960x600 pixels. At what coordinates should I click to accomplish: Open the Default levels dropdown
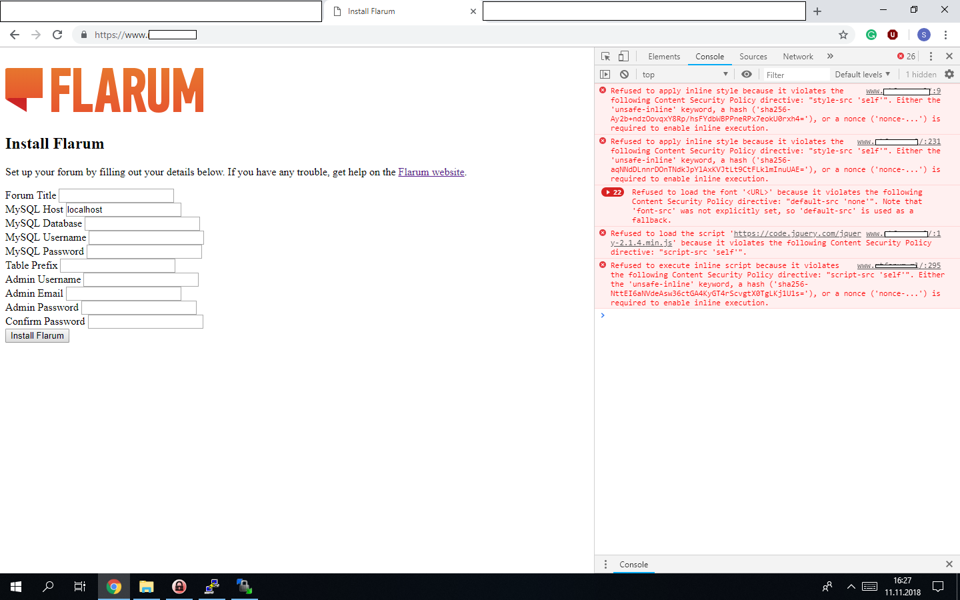[862, 75]
